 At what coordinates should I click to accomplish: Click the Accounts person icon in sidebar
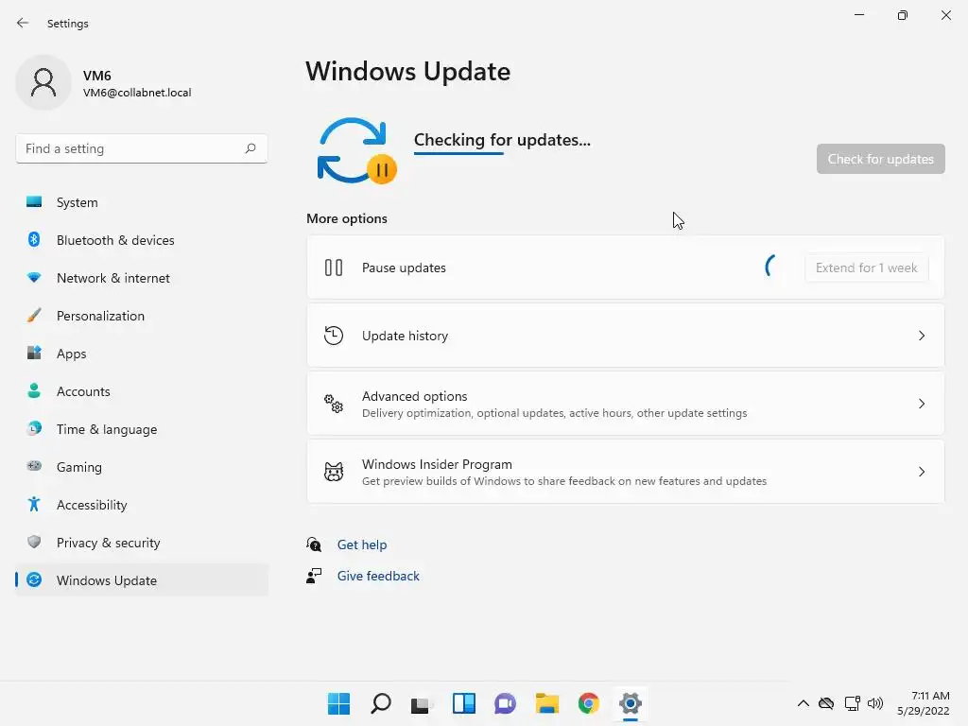[34, 390]
